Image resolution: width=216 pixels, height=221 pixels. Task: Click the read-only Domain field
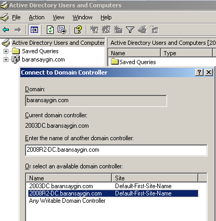(x=96, y=101)
